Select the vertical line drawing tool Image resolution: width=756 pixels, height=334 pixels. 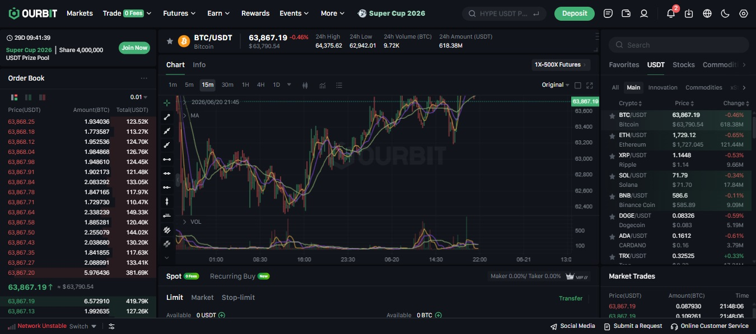coord(167,201)
